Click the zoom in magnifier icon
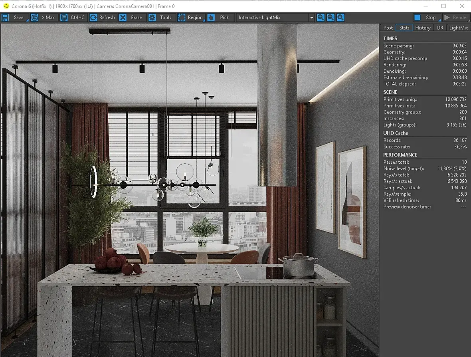The image size is (471, 357). coord(321,18)
